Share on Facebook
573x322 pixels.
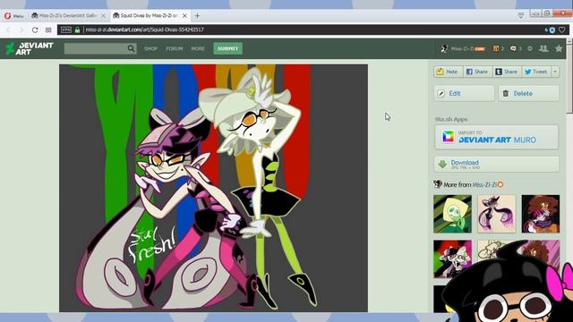[x=477, y=72]
